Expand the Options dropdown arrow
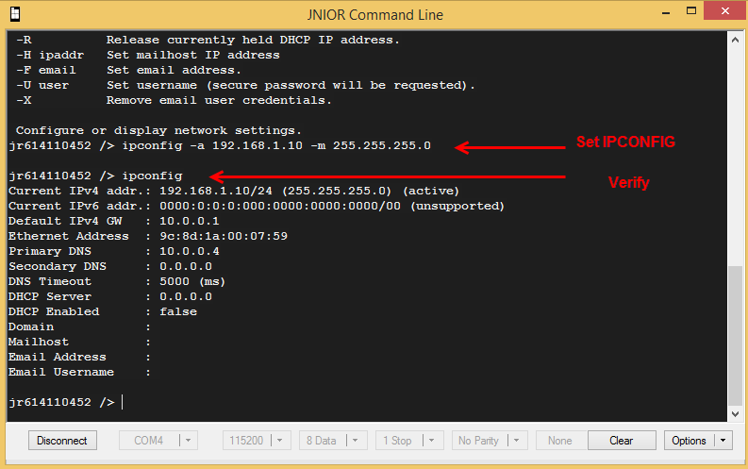748x469 pixels. [x=723, y=441]
